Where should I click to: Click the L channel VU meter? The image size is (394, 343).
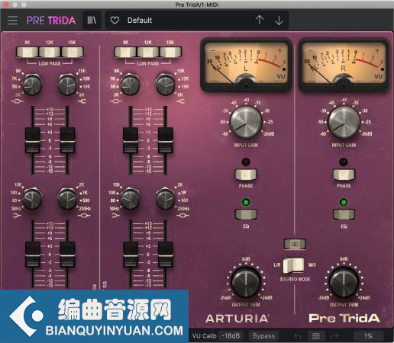(x=246, y=64)
